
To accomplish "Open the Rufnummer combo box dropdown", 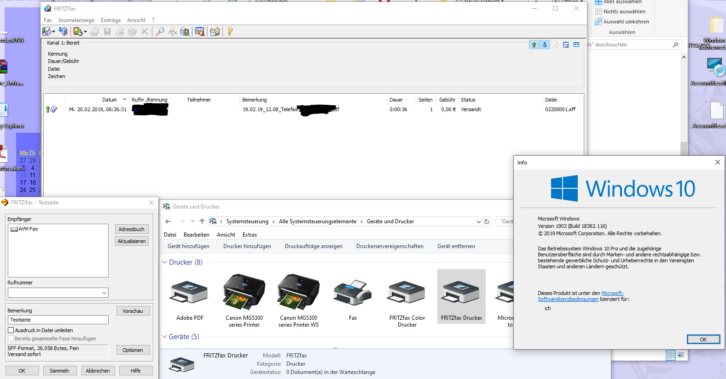I will point(105,293).
